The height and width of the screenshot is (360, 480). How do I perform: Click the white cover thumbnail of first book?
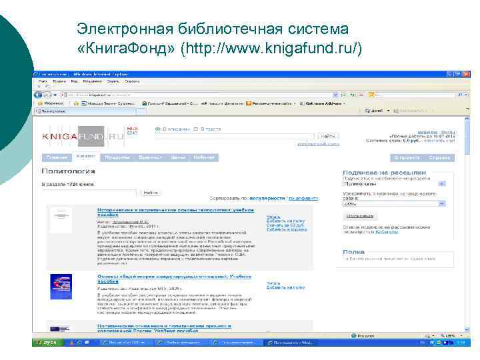coord(61,220)
